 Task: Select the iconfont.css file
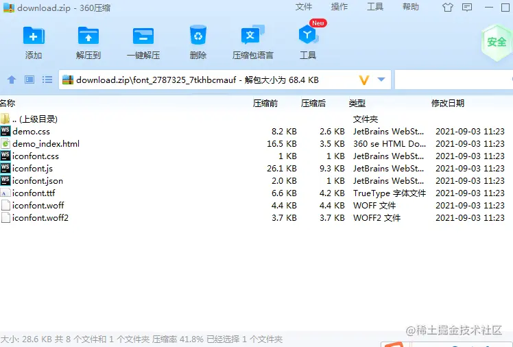click(256, 156)
